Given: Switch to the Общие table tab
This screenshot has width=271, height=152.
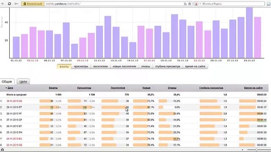Looking at the screenshot, I should [x=7, y=81].
